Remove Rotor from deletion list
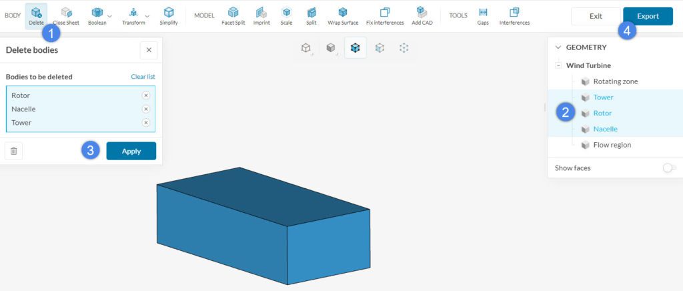The image size is (683, 291). (x=146, y=95)
